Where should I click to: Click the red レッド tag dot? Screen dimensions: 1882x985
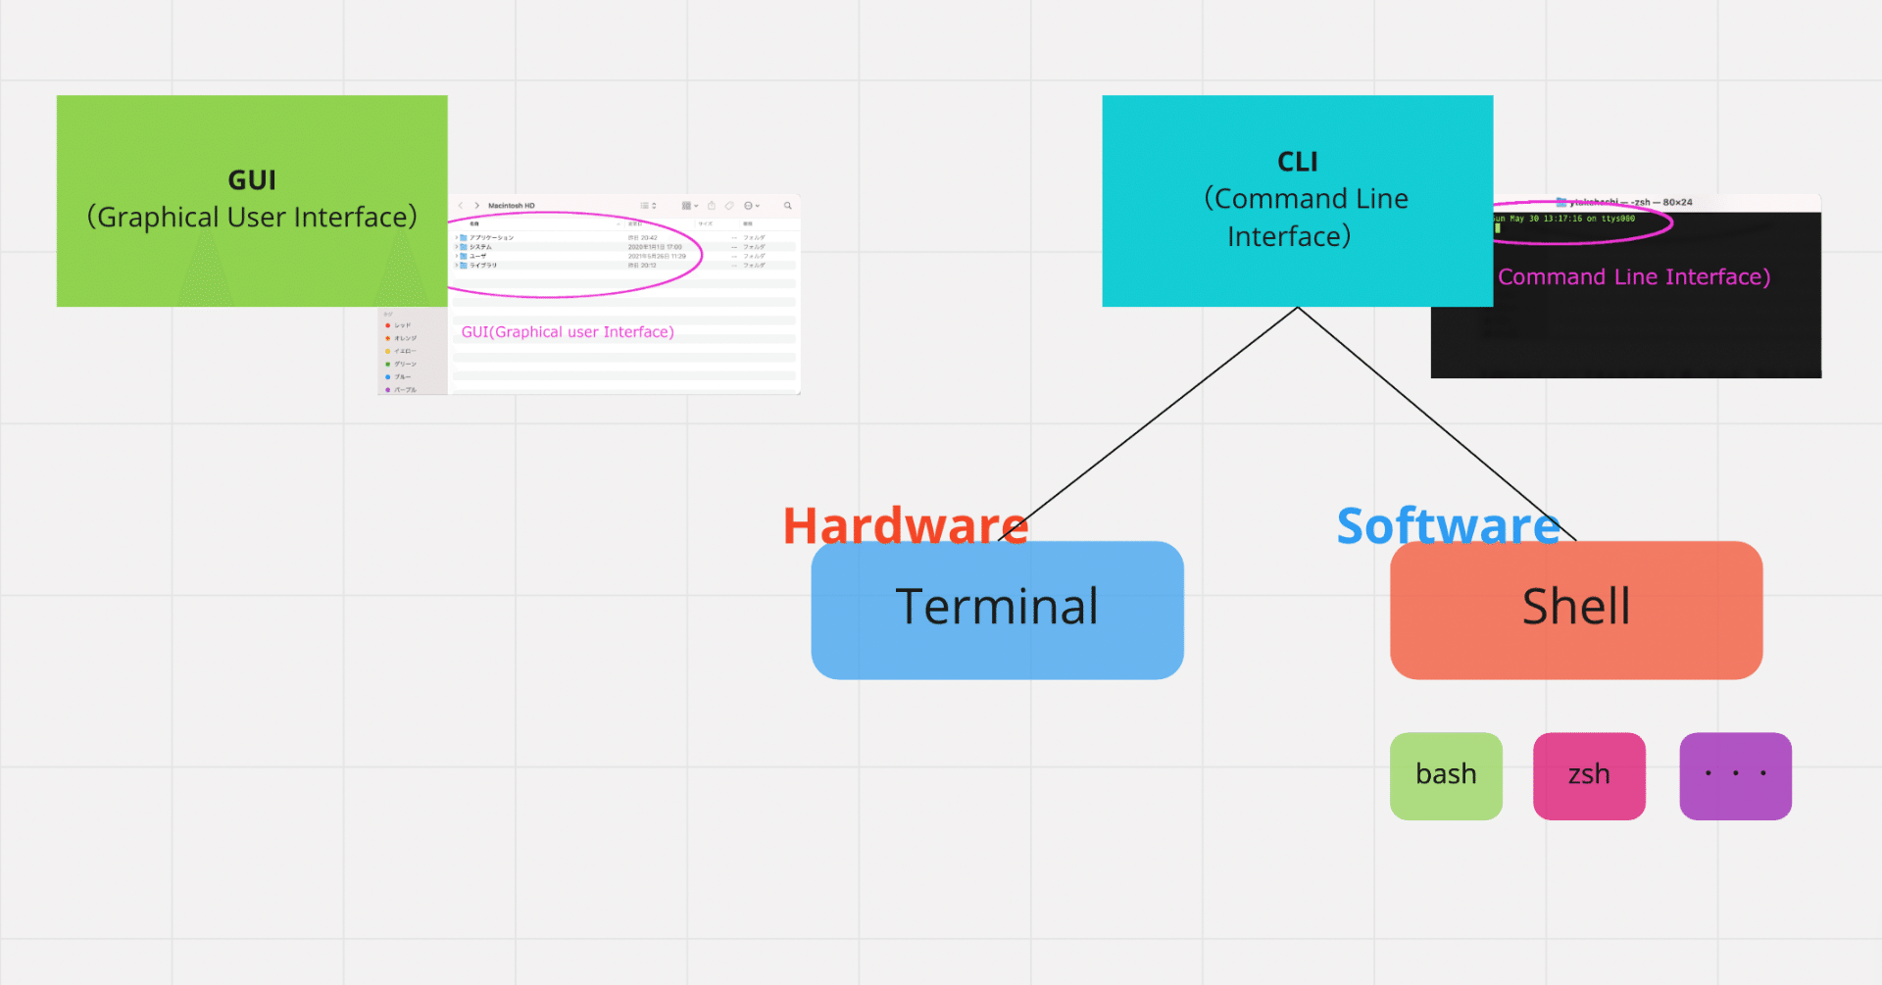[388, 325]
